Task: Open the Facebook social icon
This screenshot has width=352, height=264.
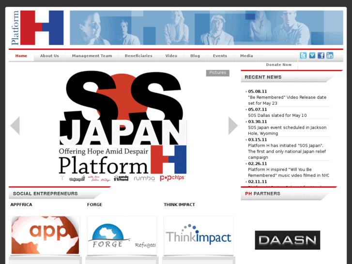Action: point(321,56)
